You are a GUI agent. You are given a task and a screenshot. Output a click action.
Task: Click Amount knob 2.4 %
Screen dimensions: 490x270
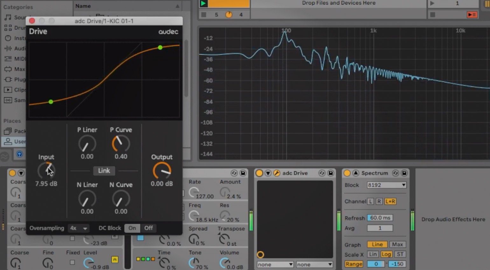[x=224, y=192]
